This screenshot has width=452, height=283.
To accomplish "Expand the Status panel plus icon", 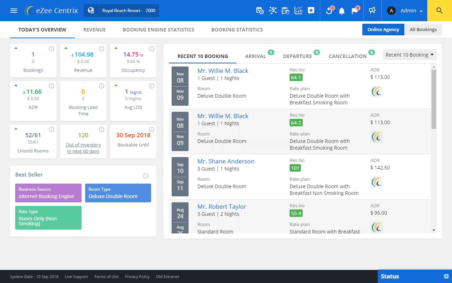I will click(446, 276).
